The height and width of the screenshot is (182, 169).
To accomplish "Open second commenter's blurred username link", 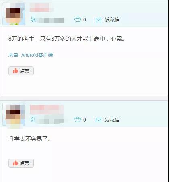I will (47, 110).
